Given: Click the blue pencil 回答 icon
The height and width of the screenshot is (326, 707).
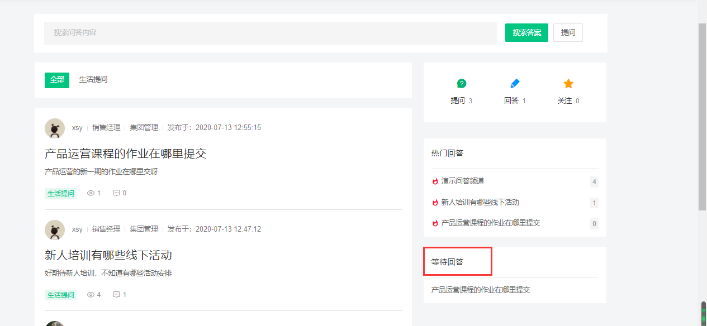Looking at the screenshot, I should pyautogui.click(x=515, y=84).
